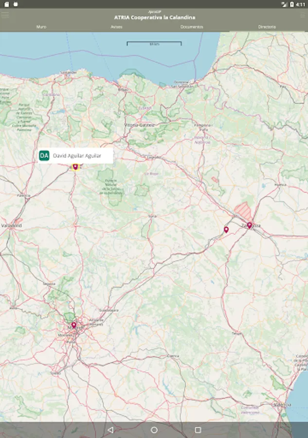Tap the Android home button
Screen dimensions: 308x438
click(154, 430)
